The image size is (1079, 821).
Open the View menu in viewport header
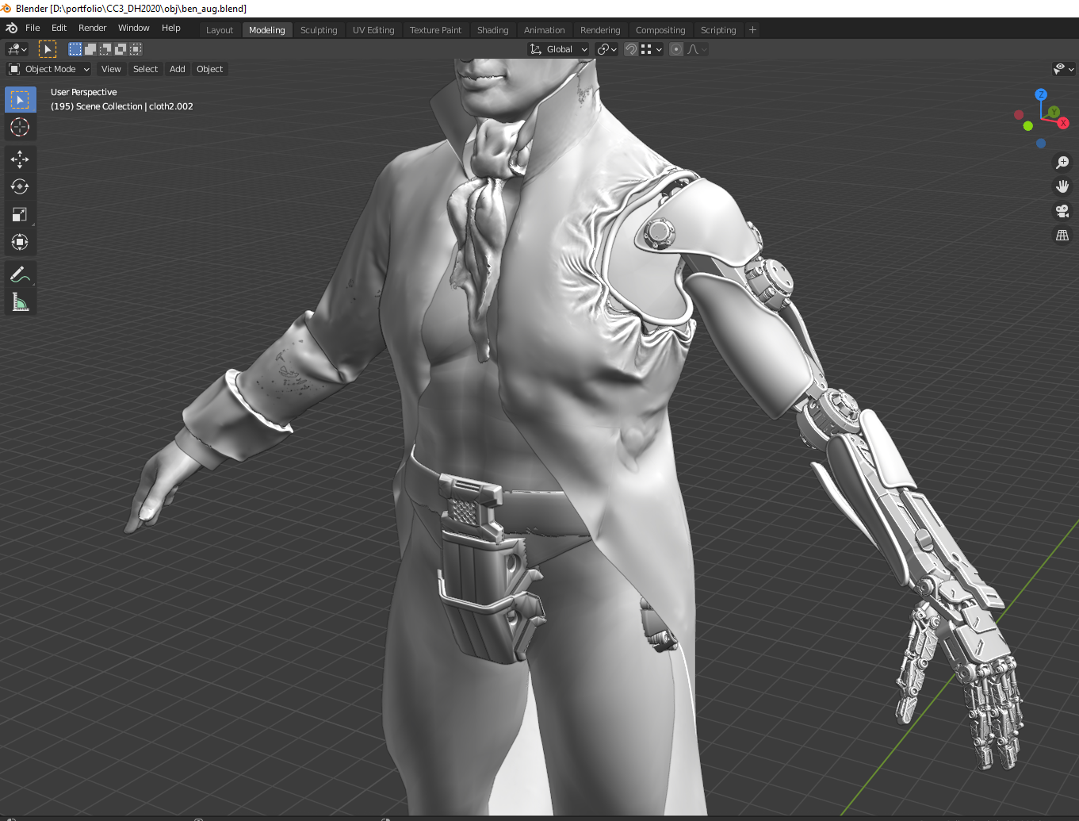[x=111, y=69]
